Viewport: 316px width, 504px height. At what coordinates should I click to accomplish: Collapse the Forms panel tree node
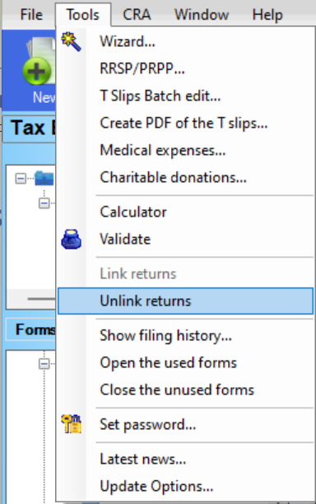44,364
